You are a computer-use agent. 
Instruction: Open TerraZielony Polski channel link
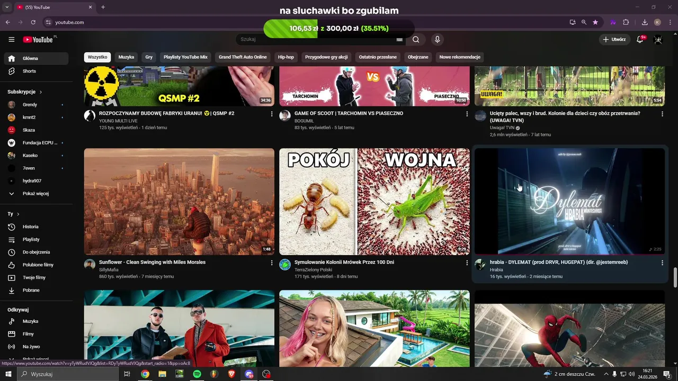pyautogui.click(x=313, y=270)
